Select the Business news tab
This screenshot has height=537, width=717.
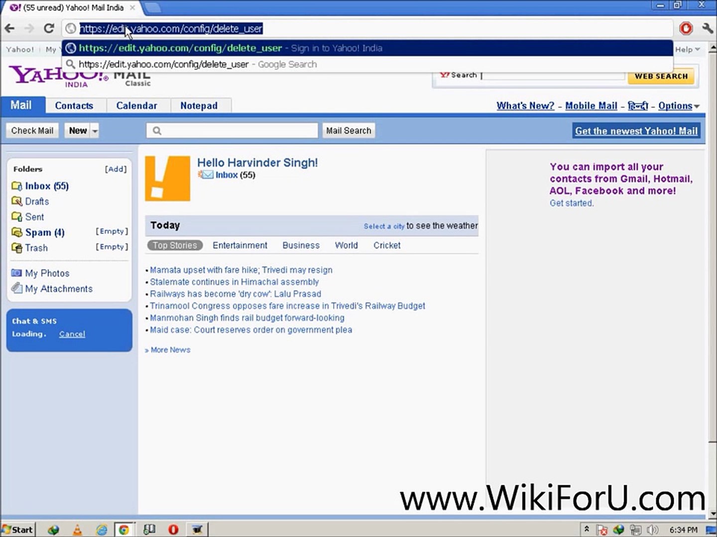[301, 245]
